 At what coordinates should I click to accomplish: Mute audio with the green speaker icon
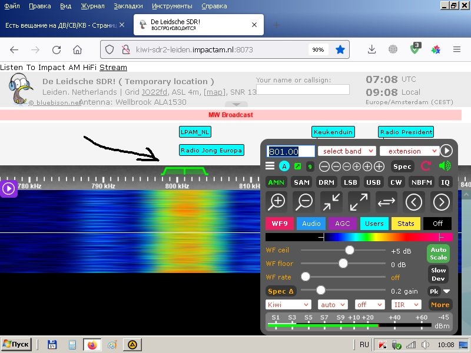pyautogui.click(x=445, y=166)
